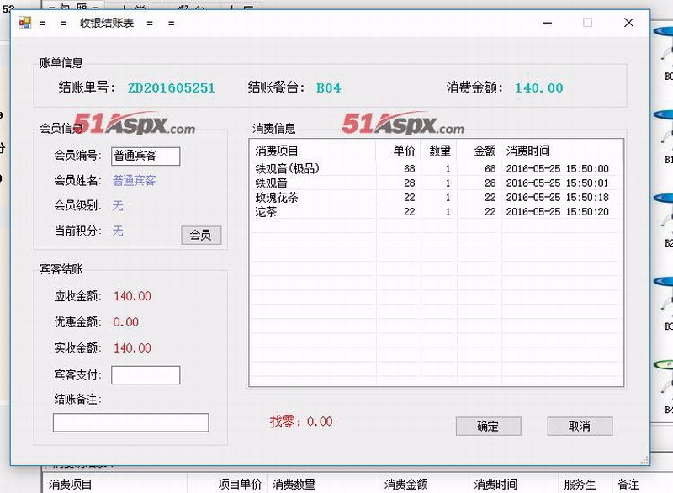The height and width of the screenshot is (493, 673).
Task: Click 服务生 header in background window
Action: [580, 485]
